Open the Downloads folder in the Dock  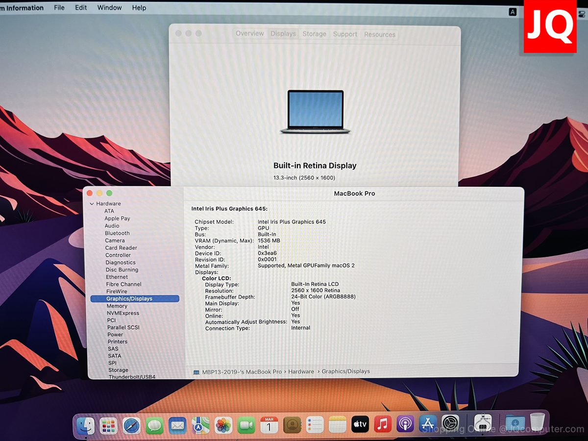click(x=514, y=423)
